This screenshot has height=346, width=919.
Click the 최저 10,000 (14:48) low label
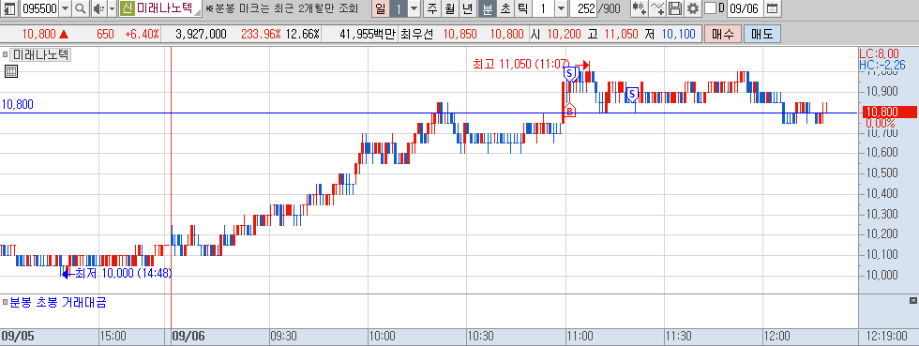[124, 273]
